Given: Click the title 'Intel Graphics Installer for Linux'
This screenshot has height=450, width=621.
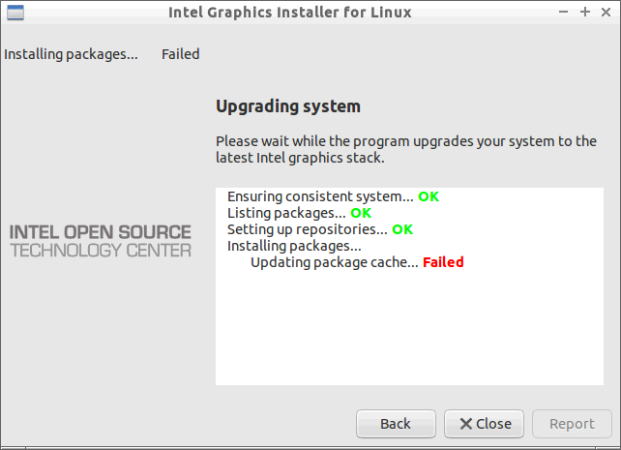Looking at the screenshot, I should tap(290, 13).
